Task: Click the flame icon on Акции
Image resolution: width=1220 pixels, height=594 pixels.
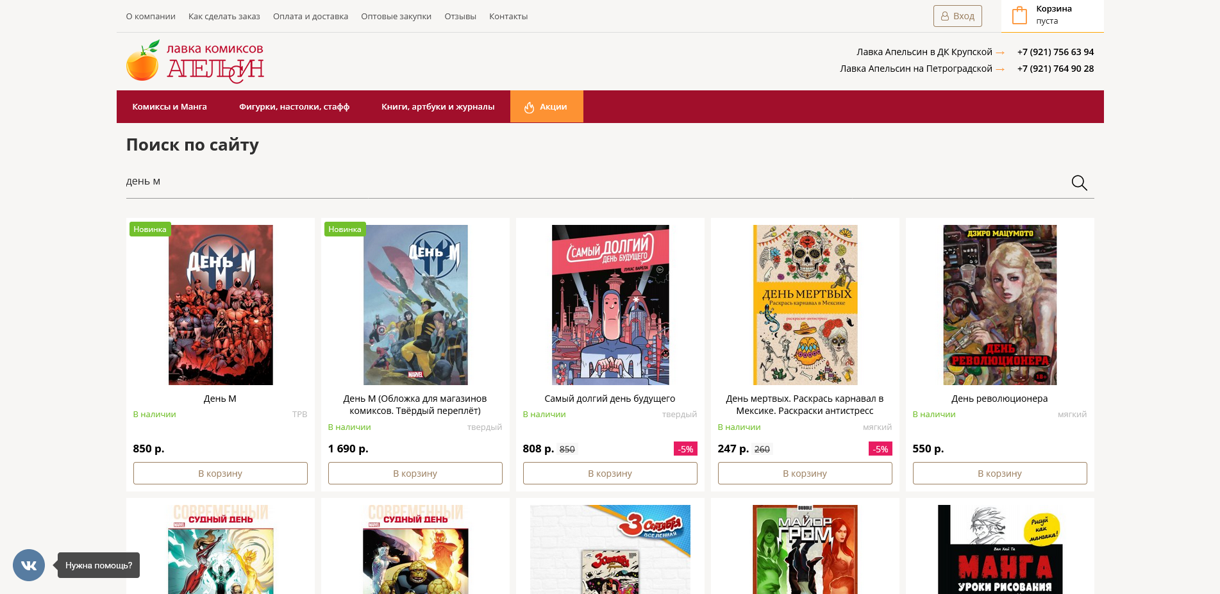Action: 529,107
